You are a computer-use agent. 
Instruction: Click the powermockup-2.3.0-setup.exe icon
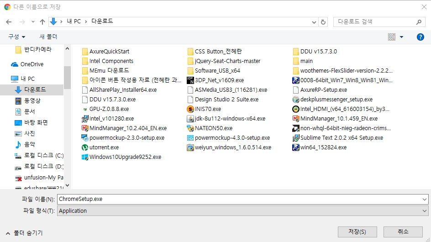tap(85, 138)
